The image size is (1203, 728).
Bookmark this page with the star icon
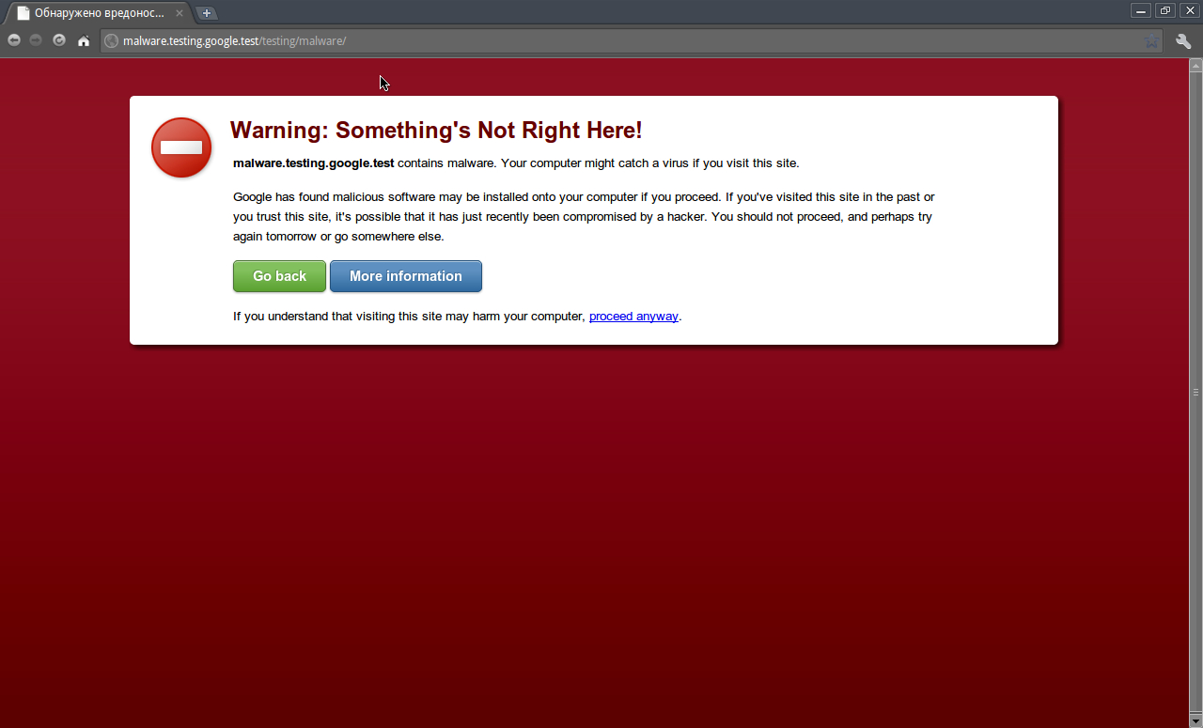(x=1151, y=41)
